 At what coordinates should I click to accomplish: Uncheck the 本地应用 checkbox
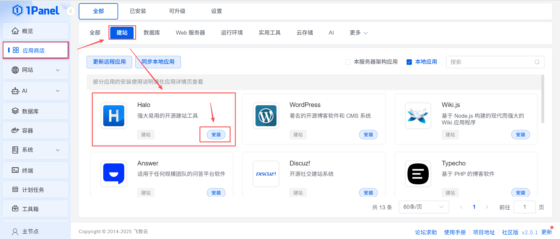(x=409, y=62)
